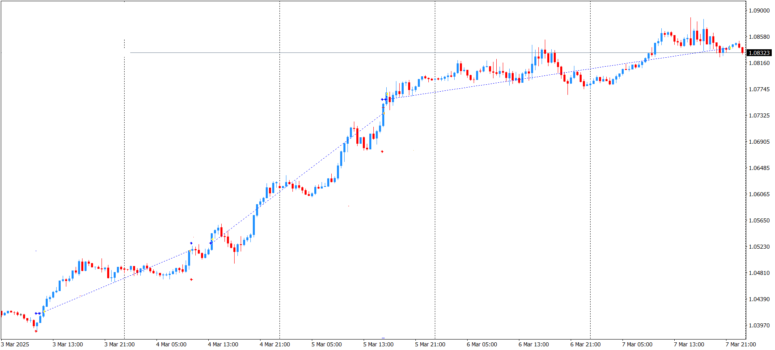Click the '7 Mar 21:00' time label
This screenshot has width=775, height=350.
click(x=741, y=344)
